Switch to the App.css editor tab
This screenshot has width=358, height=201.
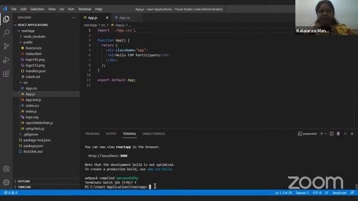point(125,17)
